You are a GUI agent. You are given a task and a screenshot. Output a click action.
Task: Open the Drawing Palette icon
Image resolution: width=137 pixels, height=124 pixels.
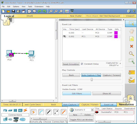click(67, 11)
